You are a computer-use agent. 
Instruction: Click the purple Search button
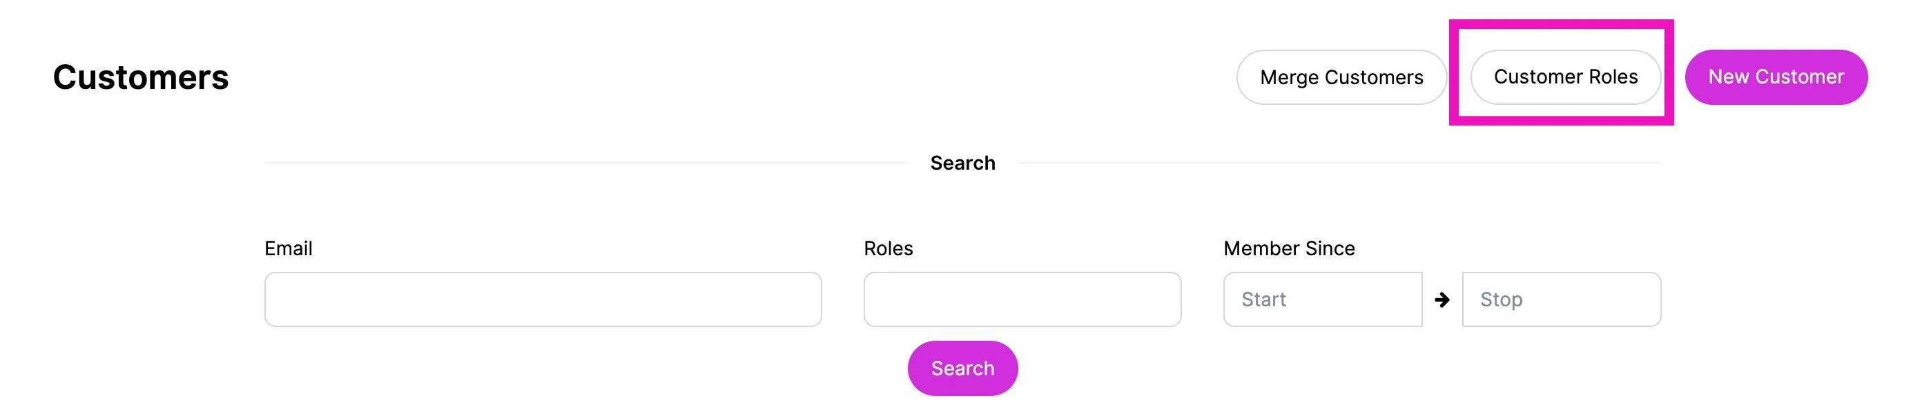pyautogui.click(x=962, y=368)
